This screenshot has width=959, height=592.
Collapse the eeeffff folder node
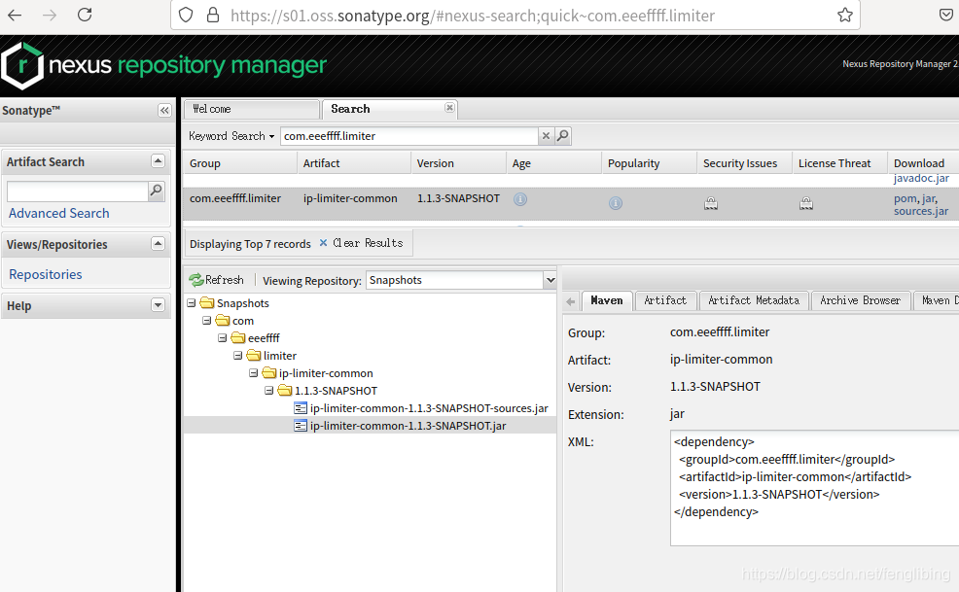(x=222, y=337)
